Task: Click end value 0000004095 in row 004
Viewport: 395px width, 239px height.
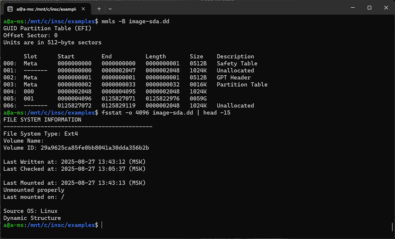Action: coord(118,92)
